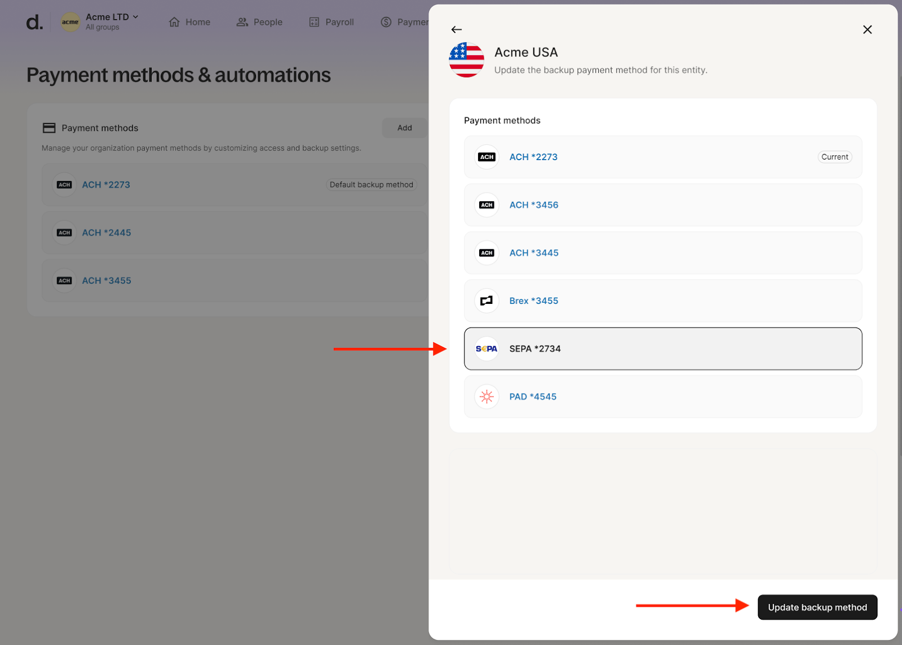Click the Acme organization avatar

coord(70,22)
